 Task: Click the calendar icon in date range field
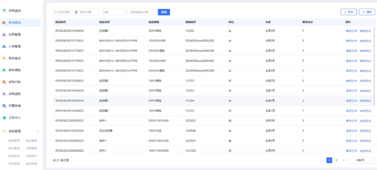point(56,12)
